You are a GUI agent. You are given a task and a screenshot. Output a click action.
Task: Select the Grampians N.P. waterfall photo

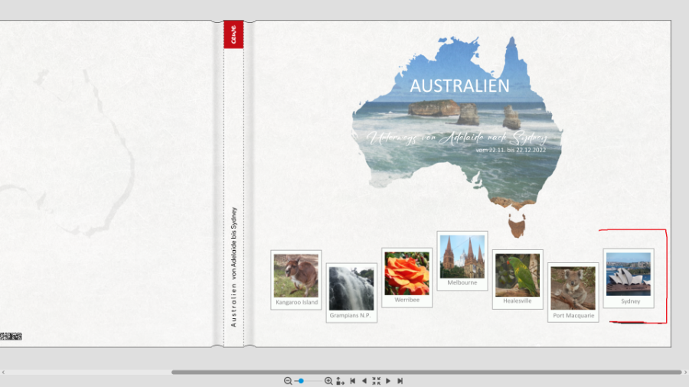coord(351,288)
